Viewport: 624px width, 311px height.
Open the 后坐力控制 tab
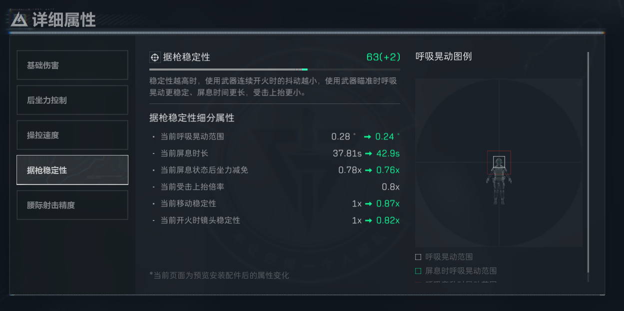[x=72, y=100]
